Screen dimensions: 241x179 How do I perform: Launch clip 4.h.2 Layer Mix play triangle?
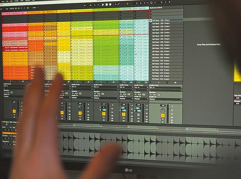coord(135,21)
